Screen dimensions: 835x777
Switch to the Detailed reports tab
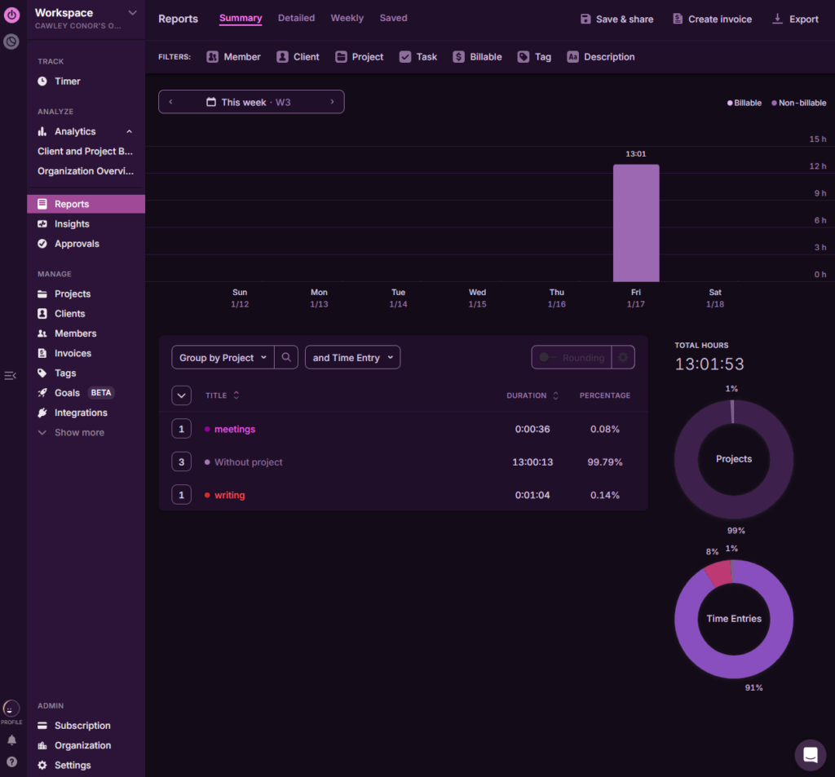point(296,18)
